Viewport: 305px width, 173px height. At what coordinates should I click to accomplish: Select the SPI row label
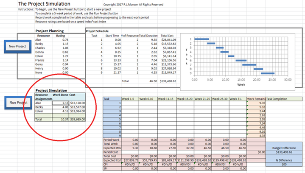[x=112, y=168]
